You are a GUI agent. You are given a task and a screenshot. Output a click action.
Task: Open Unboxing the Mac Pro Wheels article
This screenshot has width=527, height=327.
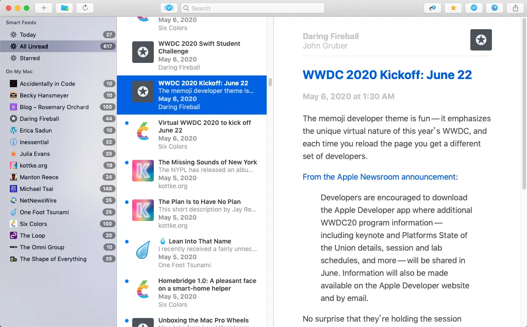[192, 320]
